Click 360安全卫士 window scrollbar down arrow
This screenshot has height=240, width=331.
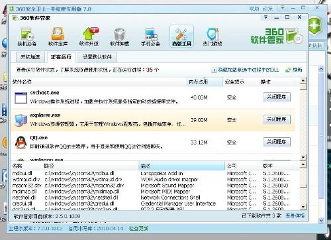(x=321, y=220)
